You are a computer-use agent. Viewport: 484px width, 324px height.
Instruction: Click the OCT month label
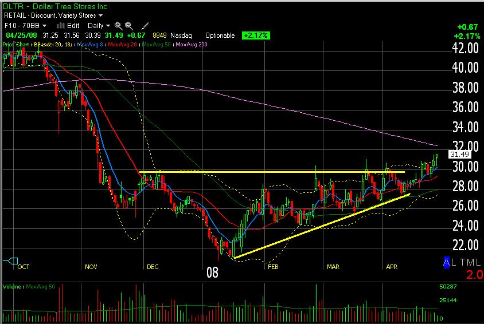24,267
